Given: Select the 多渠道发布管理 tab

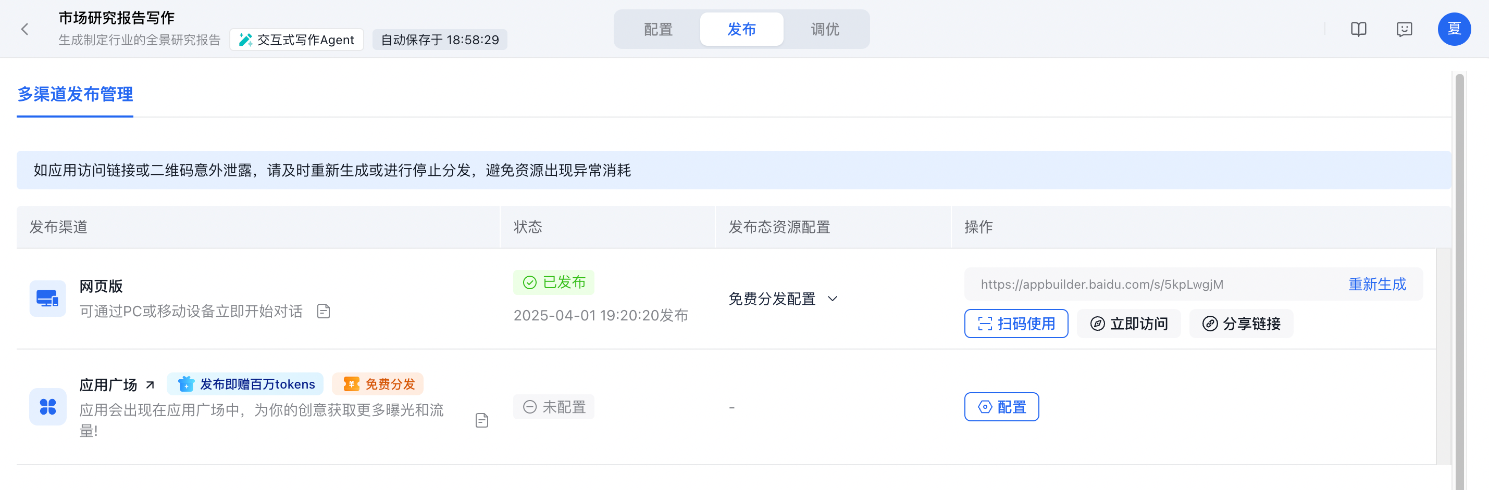Looking at the screenshot, I should coord(75,94).
